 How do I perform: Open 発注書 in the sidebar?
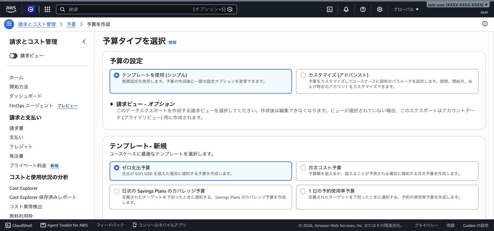(x=16, y=156)
